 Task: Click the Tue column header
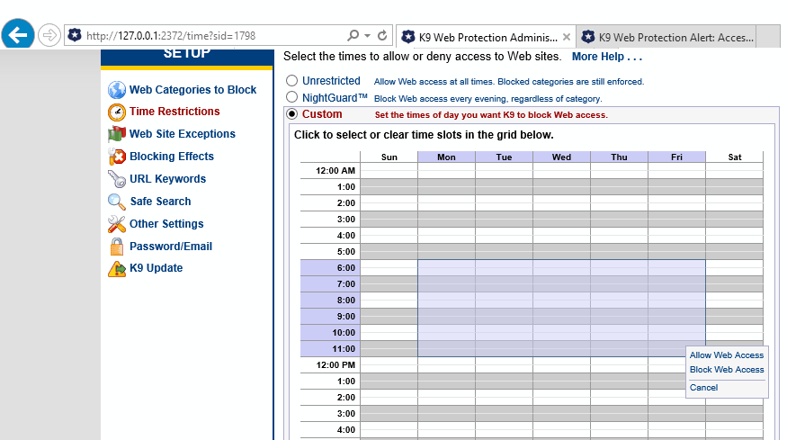coord(504,157)
